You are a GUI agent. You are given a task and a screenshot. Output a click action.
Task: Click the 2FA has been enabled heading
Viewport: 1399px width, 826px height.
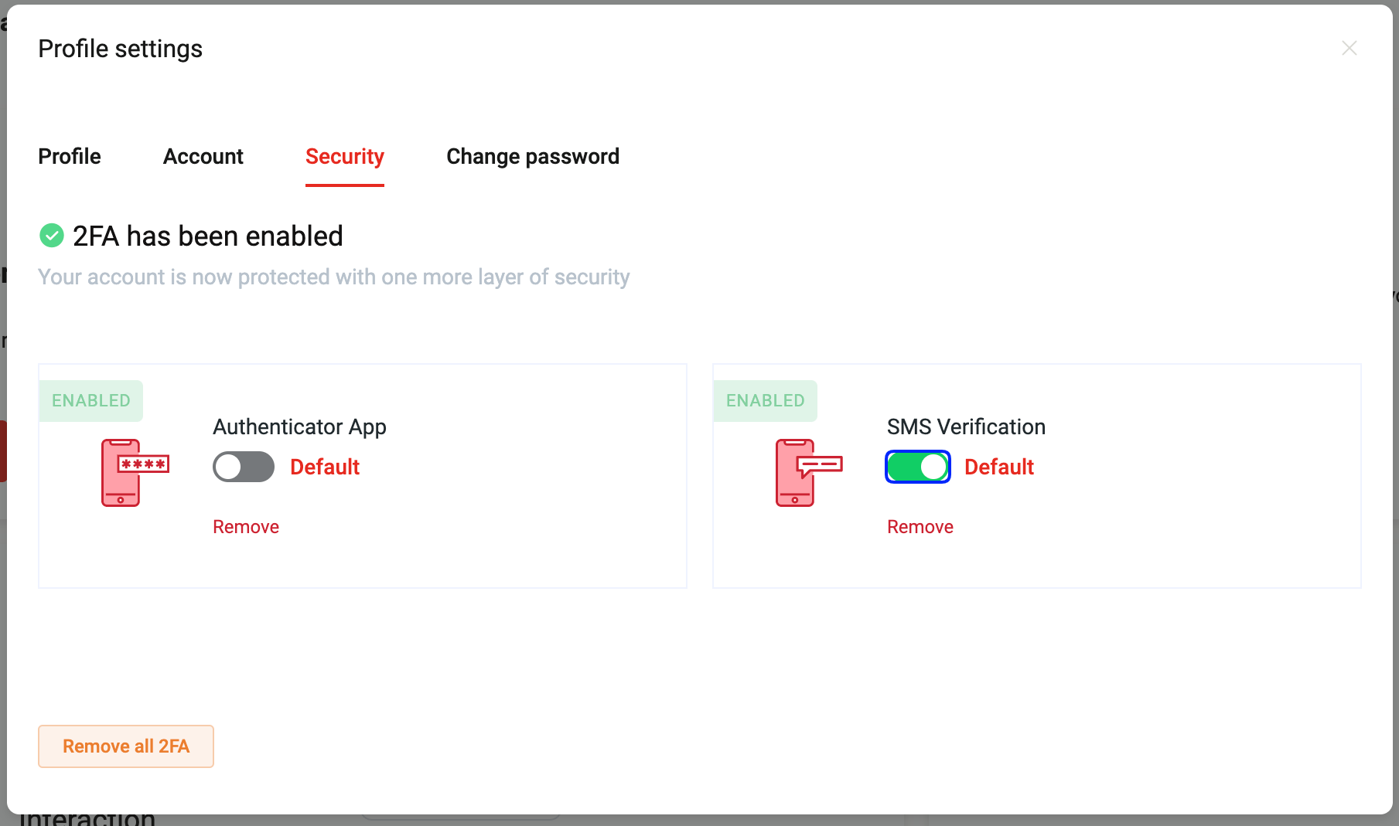tap(208, 236)
